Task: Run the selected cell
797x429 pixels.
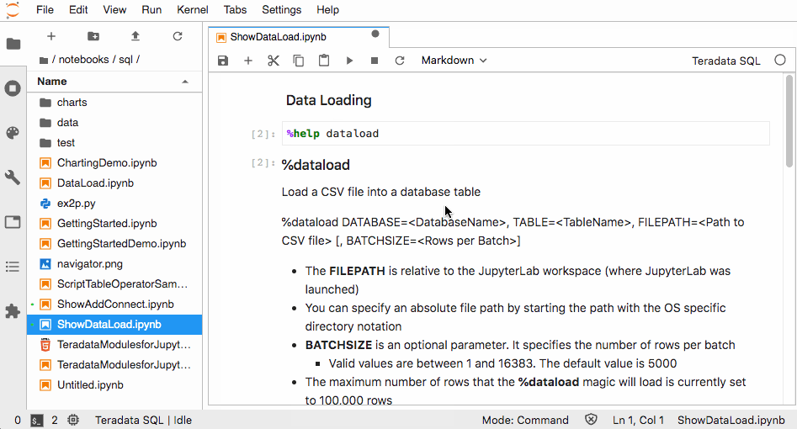Action: pos(349,61)
